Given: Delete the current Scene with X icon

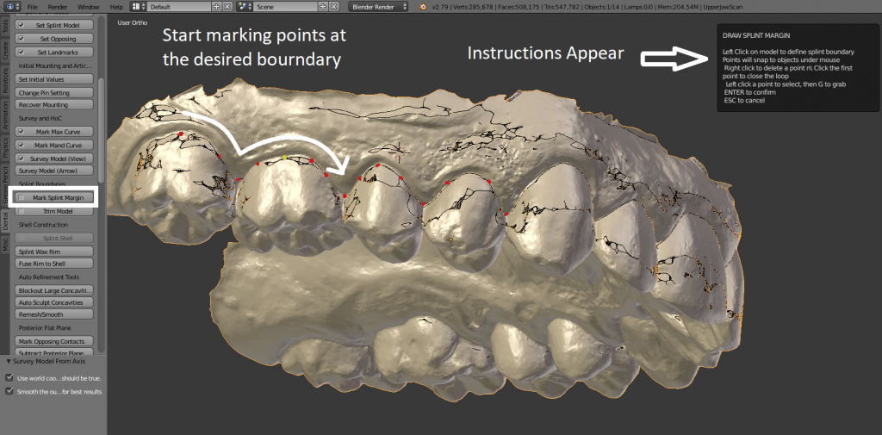Looking at the screenshot, I should coord(333,7).
